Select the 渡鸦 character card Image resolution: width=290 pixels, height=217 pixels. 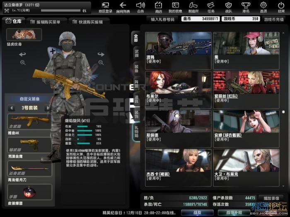[178, 50]
